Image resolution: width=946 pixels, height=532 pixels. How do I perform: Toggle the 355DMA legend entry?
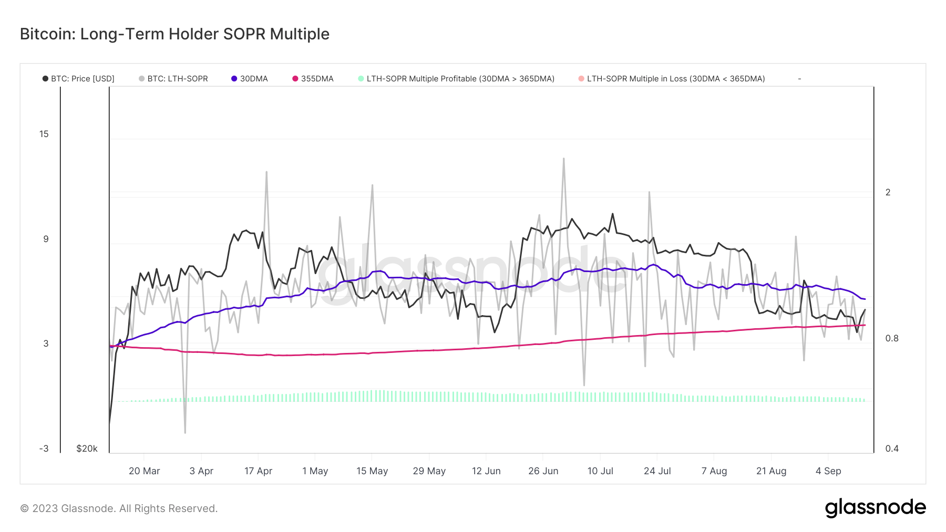pos(313,79)
